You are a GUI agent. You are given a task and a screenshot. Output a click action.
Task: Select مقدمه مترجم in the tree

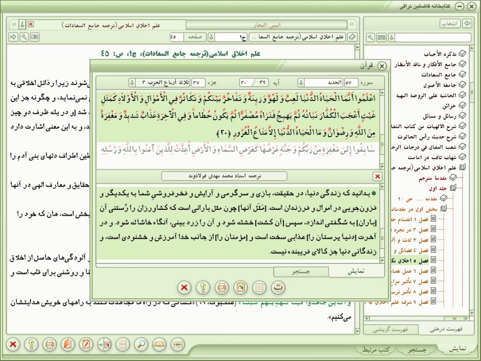432,178
